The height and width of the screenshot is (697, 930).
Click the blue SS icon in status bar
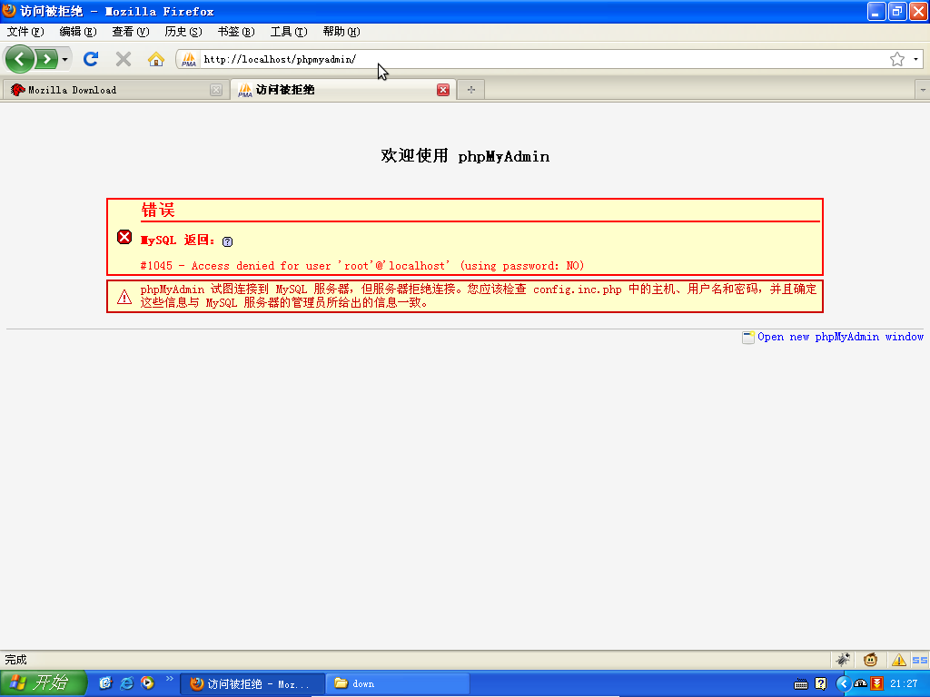click(x=920, y=660)
